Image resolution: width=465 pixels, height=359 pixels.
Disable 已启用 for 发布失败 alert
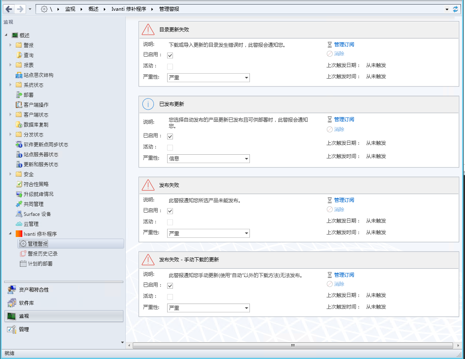pos(170,211)
